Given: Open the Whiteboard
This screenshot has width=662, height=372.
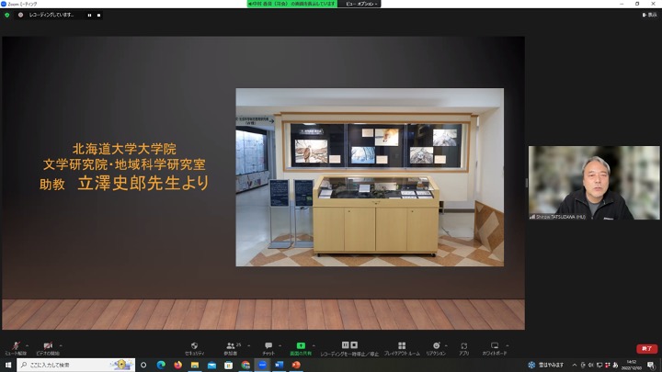Looking at the screenshot, I should coord(495,348).
